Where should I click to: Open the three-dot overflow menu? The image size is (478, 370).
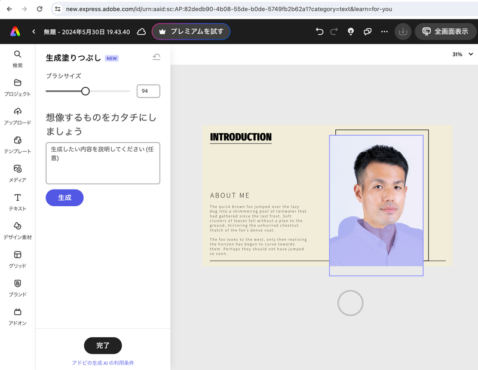pos(384,31)
